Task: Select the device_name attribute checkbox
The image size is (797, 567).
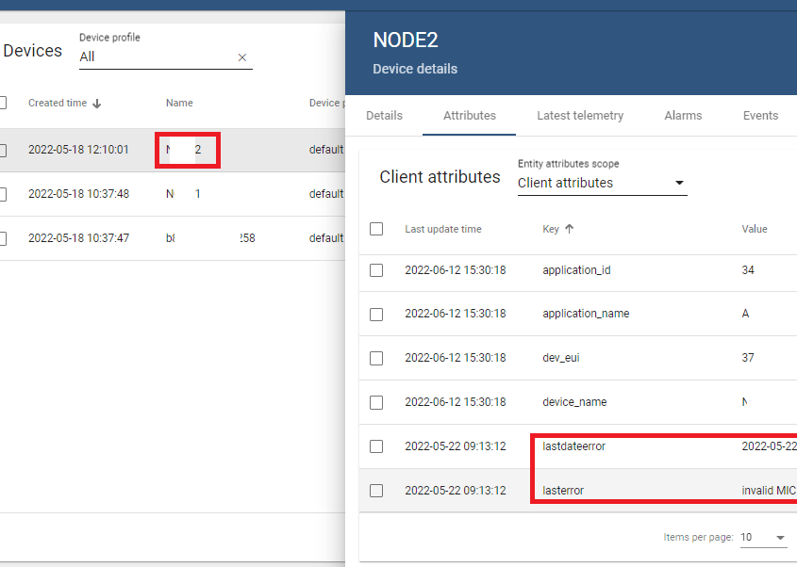Action: (x=376, y=402)
